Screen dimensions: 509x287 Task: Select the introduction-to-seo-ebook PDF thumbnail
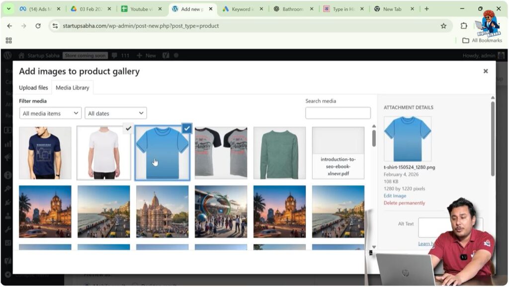click(x=338, y=153)
